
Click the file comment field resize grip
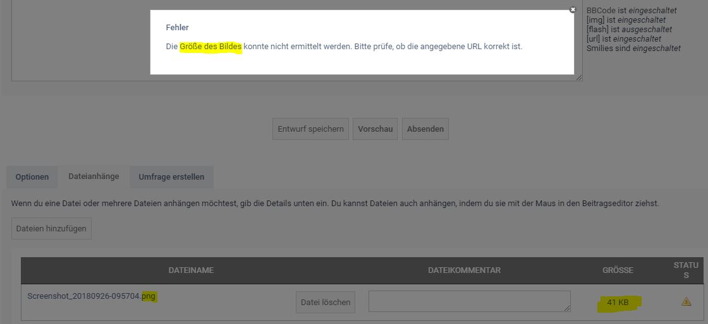click(x=567, y=308)
